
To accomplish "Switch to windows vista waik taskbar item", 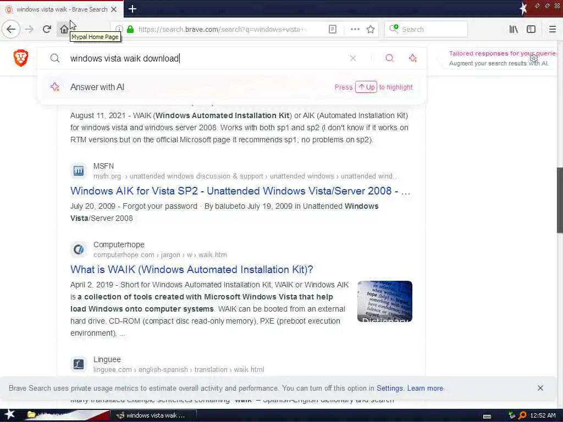I will click(x=154, y=415).
